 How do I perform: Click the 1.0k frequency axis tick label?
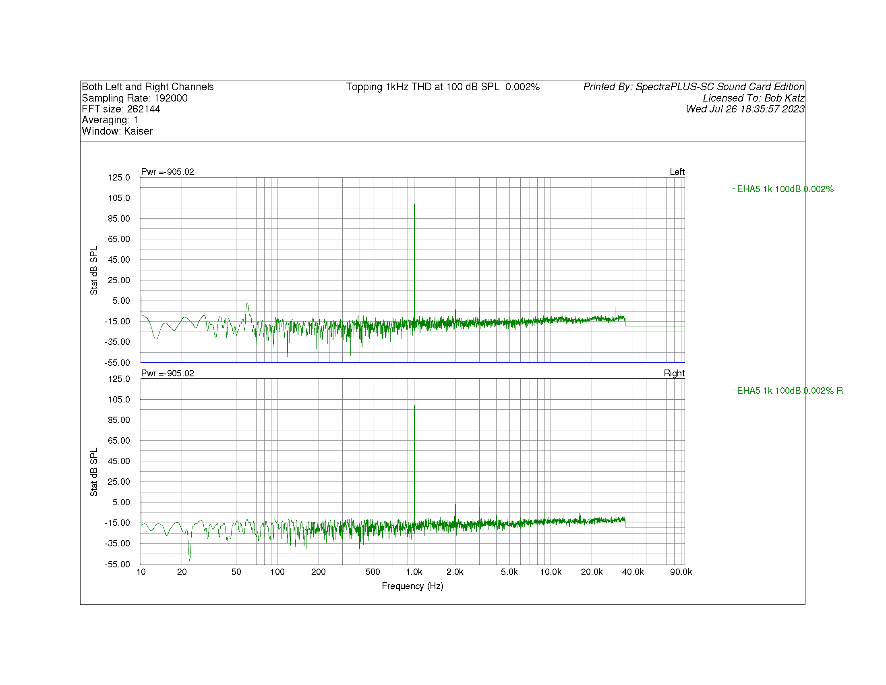coord(414,572)
